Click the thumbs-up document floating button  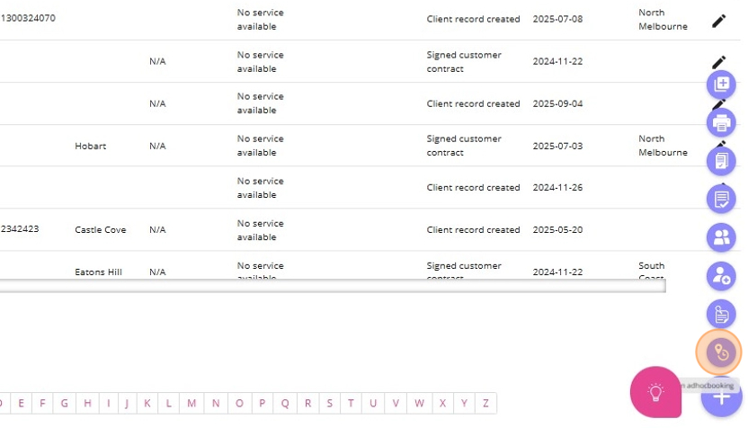pos(721,314)
